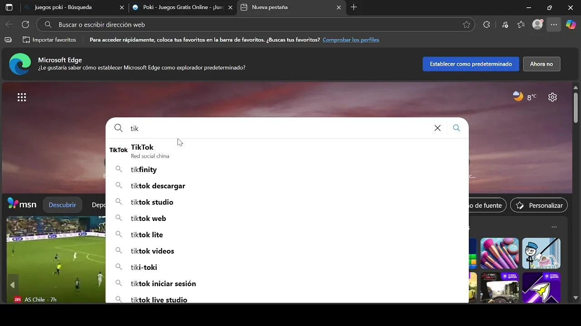The image size is (581, 326).
Task: Open the apps grid launcher icon
Action: 22,97
